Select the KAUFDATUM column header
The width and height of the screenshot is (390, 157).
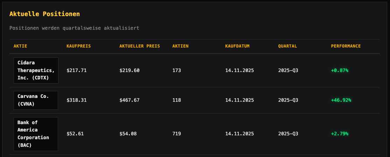(x=237, y=46)
